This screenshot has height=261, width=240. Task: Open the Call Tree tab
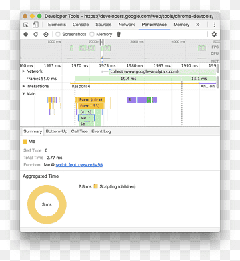pyautogui.click(x=79, y=131)
